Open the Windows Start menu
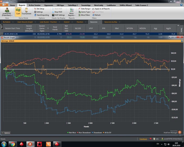Screen dimensions: 184x147 3,144
